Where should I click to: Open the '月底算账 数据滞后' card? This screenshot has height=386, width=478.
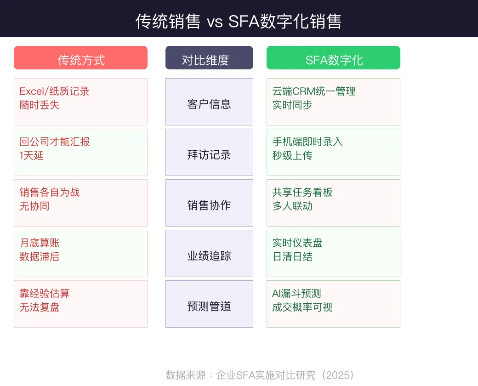80,253
